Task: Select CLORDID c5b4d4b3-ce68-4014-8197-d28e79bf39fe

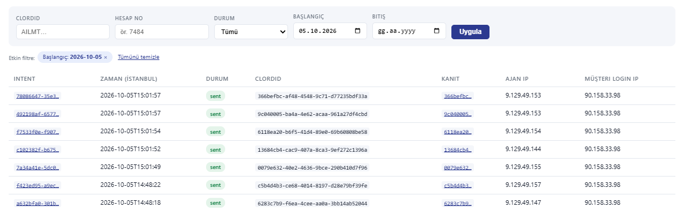Action: pyautogui.click(x=312, y=186)
